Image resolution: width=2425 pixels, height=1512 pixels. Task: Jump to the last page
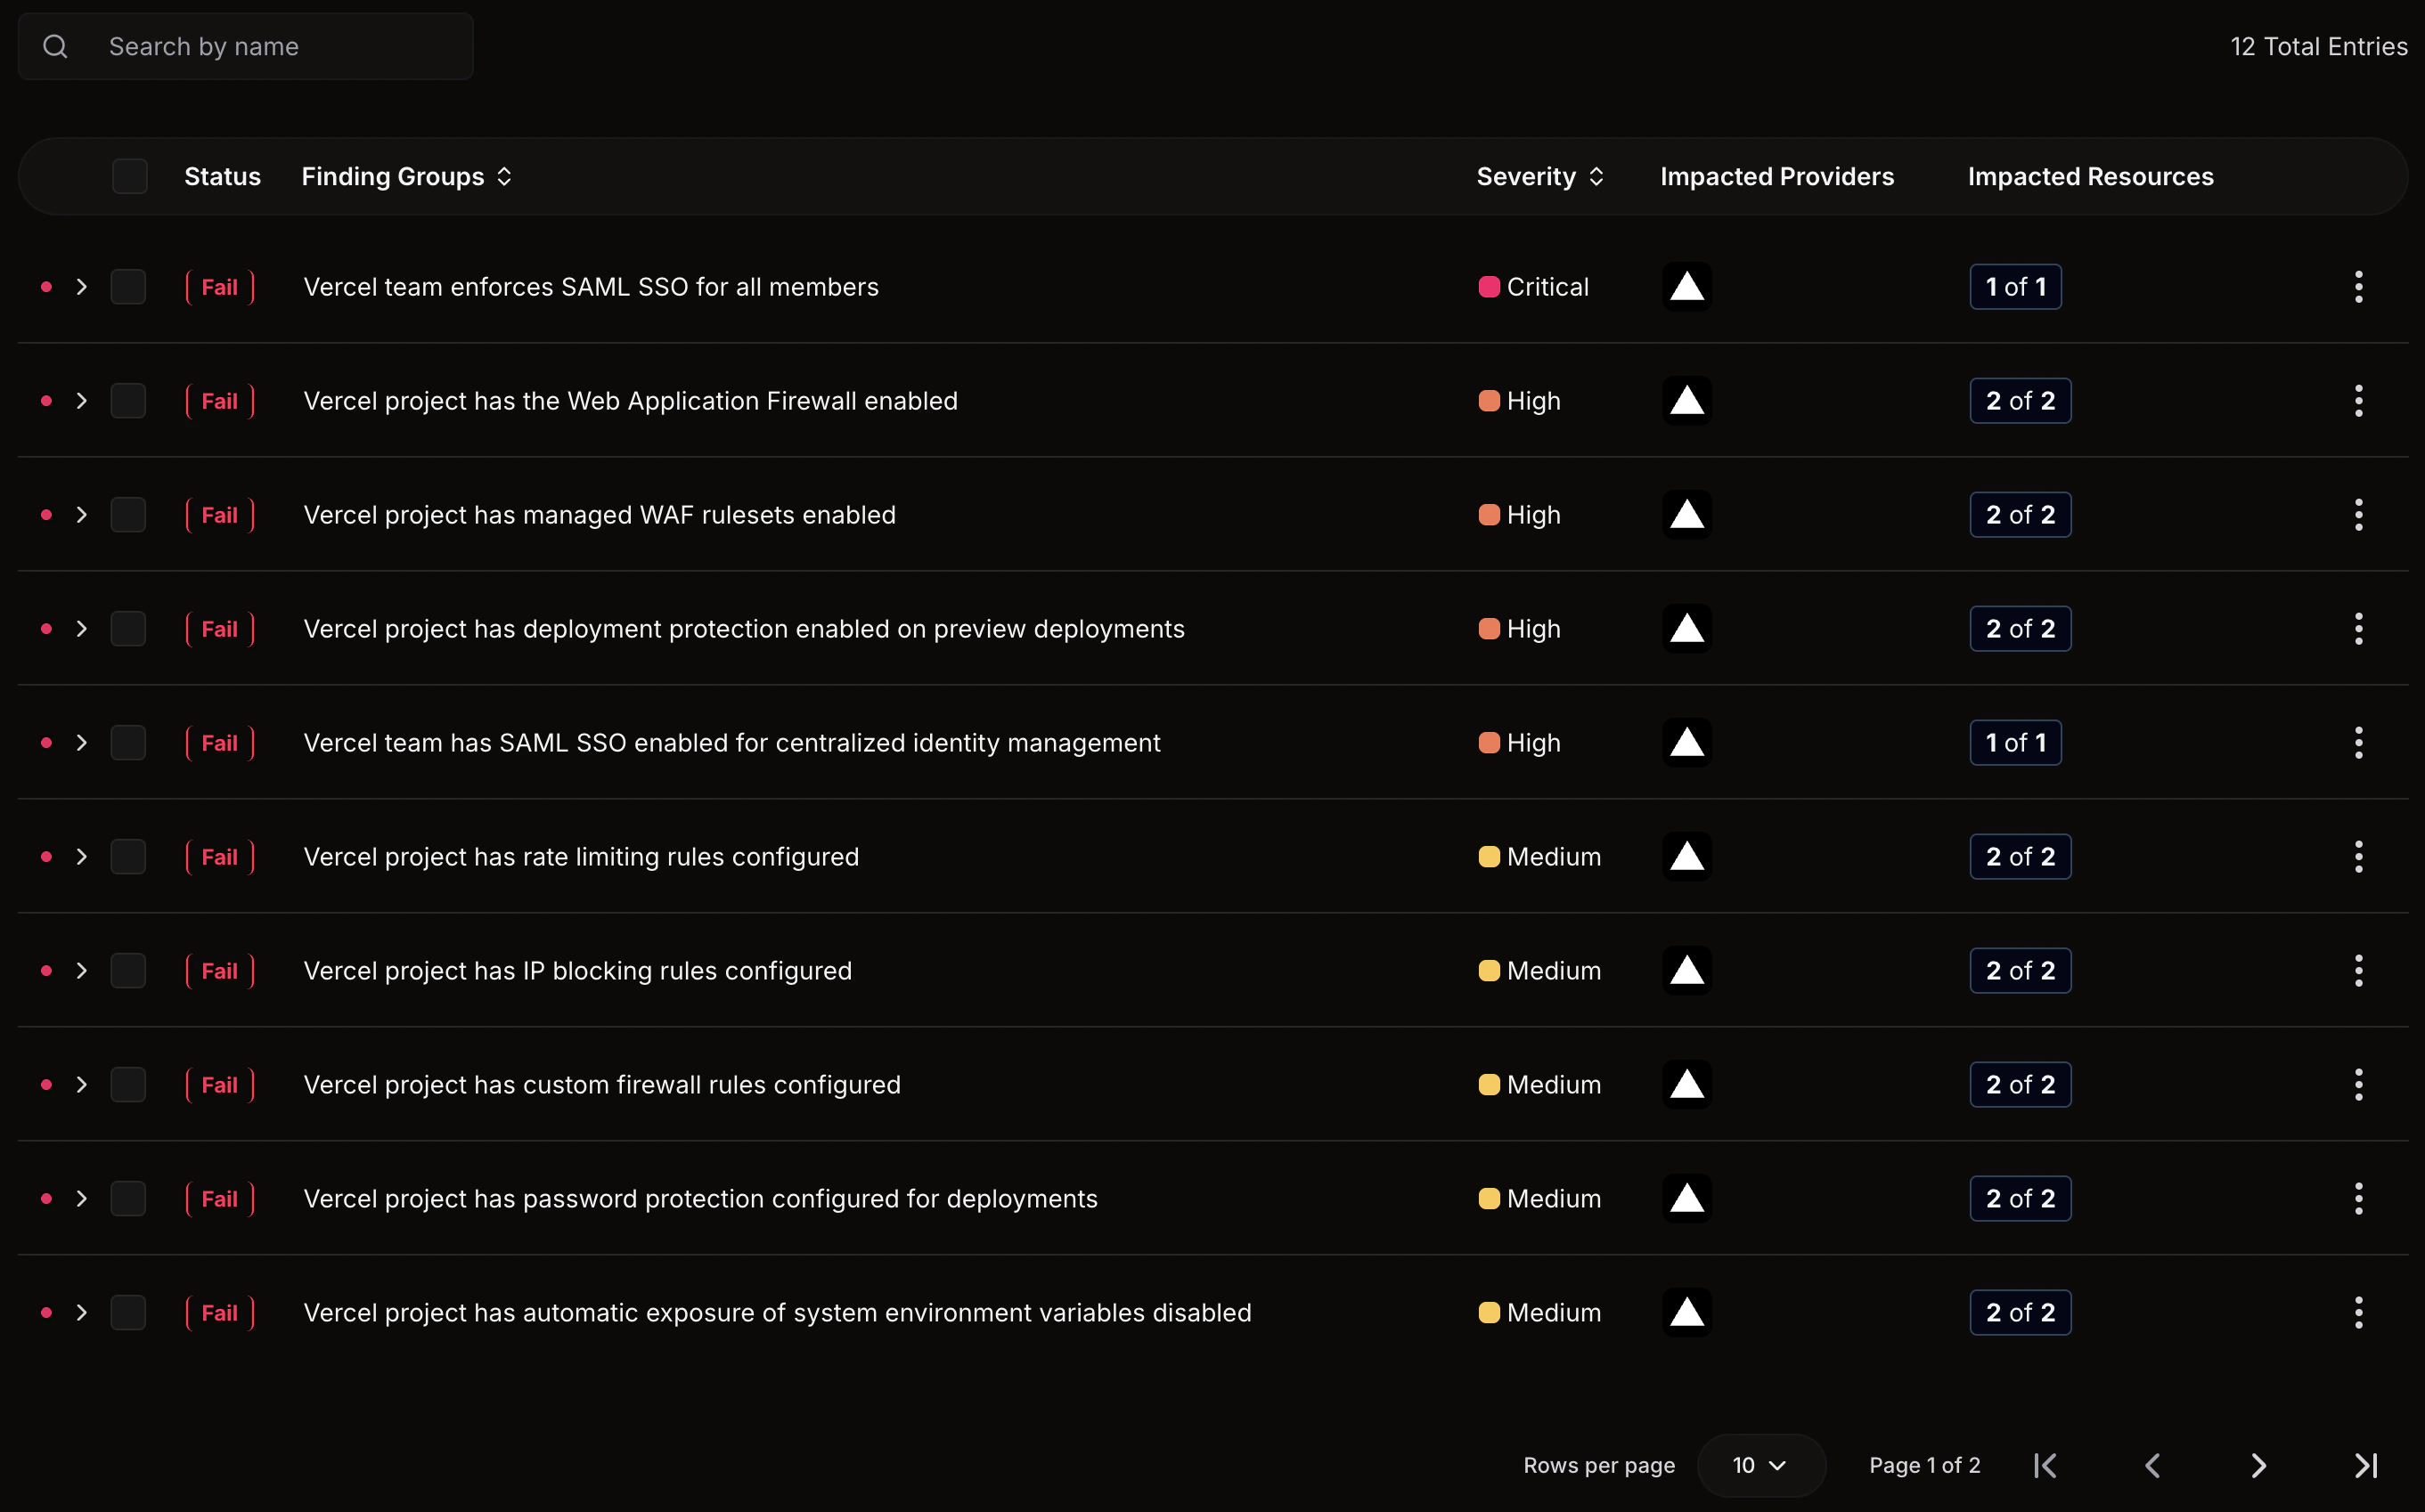click(x=2366, y=1466)
